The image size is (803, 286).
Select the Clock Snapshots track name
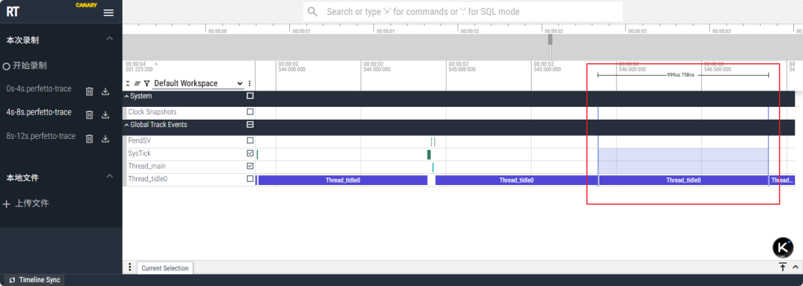tap(152, 112)
